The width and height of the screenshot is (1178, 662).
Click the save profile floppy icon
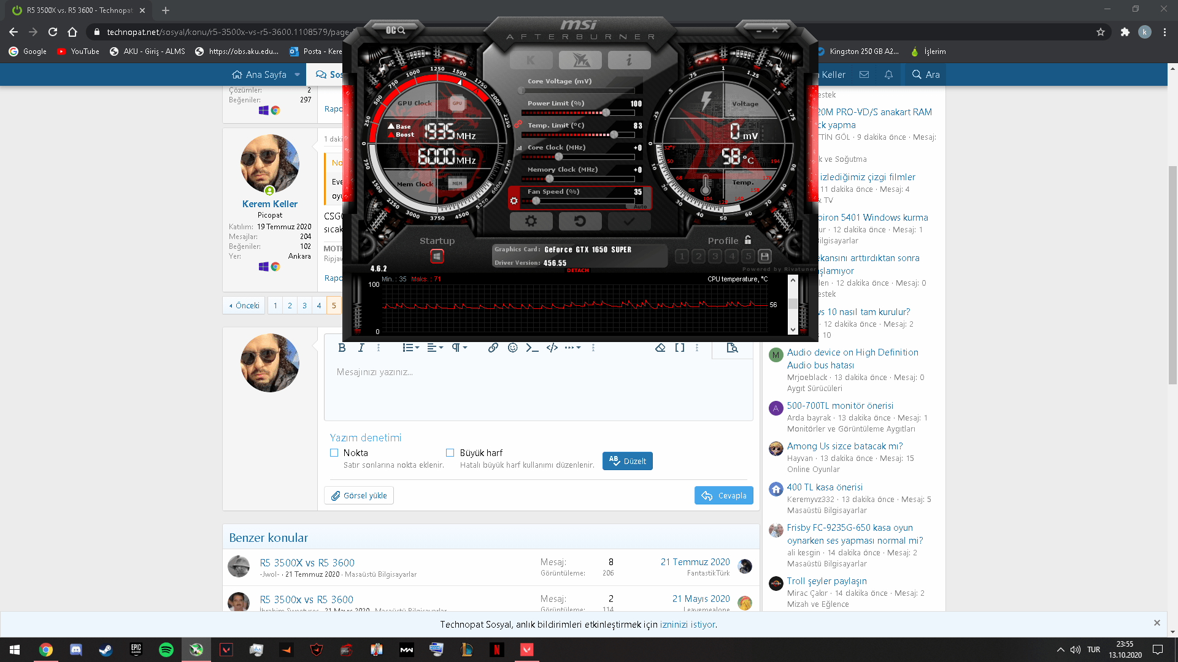(x=764, y=256)
